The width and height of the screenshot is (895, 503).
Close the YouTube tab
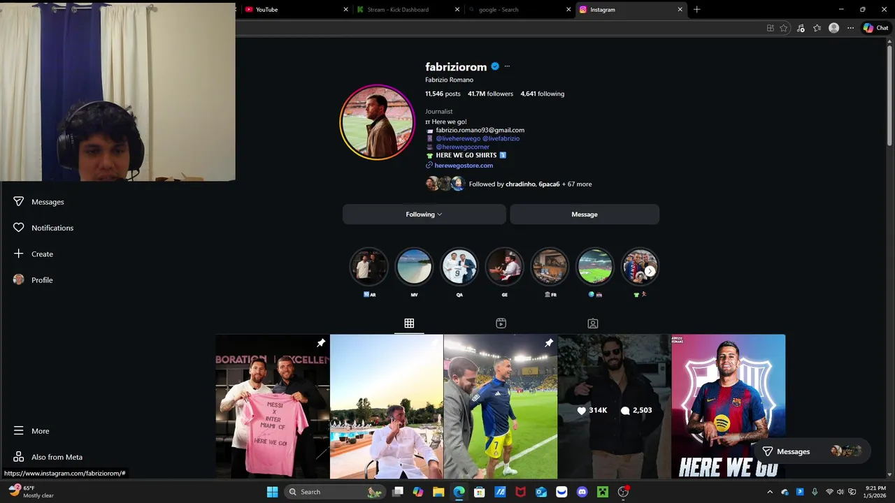[x=345, y=10]
